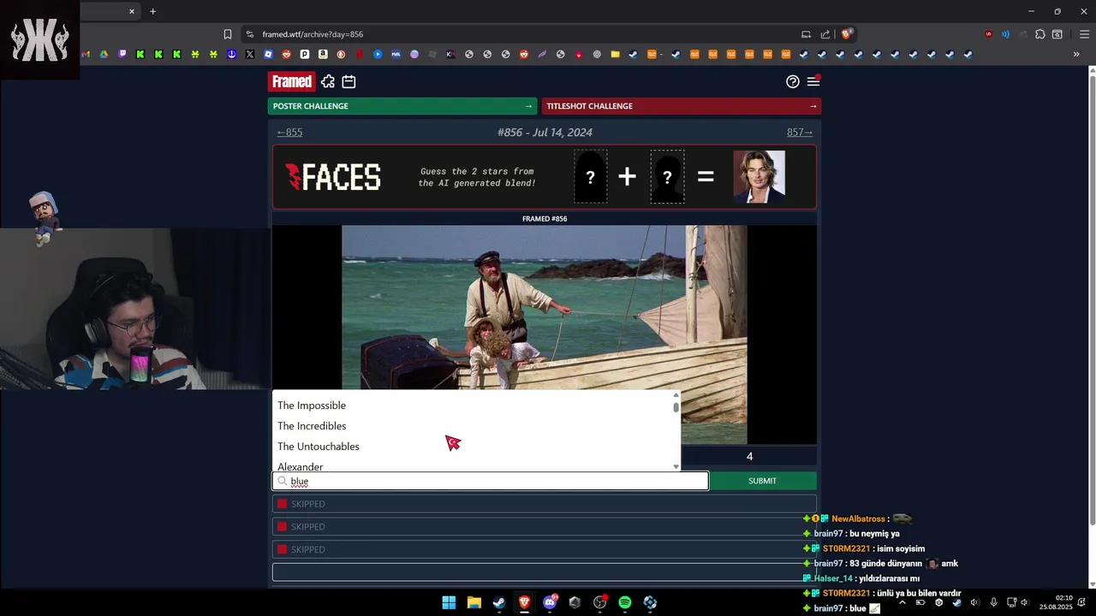
Task: Open the extensions puzzle icon in the browser toolbar
Action: (x=1039, y=34)
